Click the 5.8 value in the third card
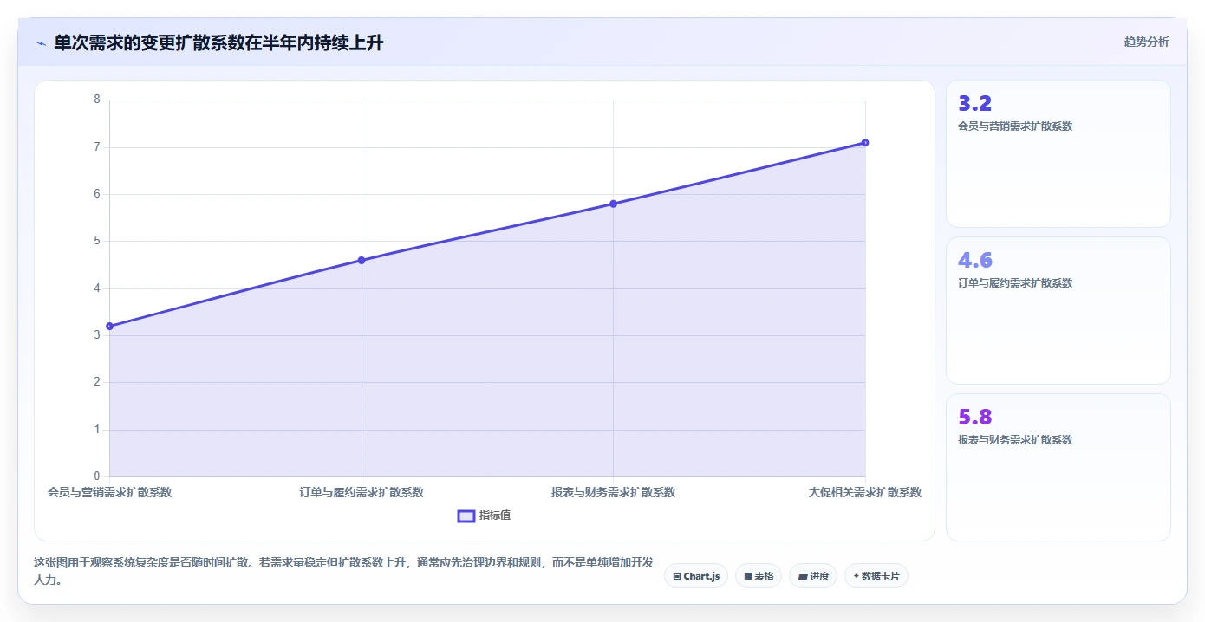This screenshot has width=1205, height=622. pos(975,418)
